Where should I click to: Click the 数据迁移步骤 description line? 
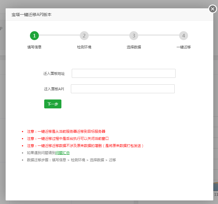point(71,160)
